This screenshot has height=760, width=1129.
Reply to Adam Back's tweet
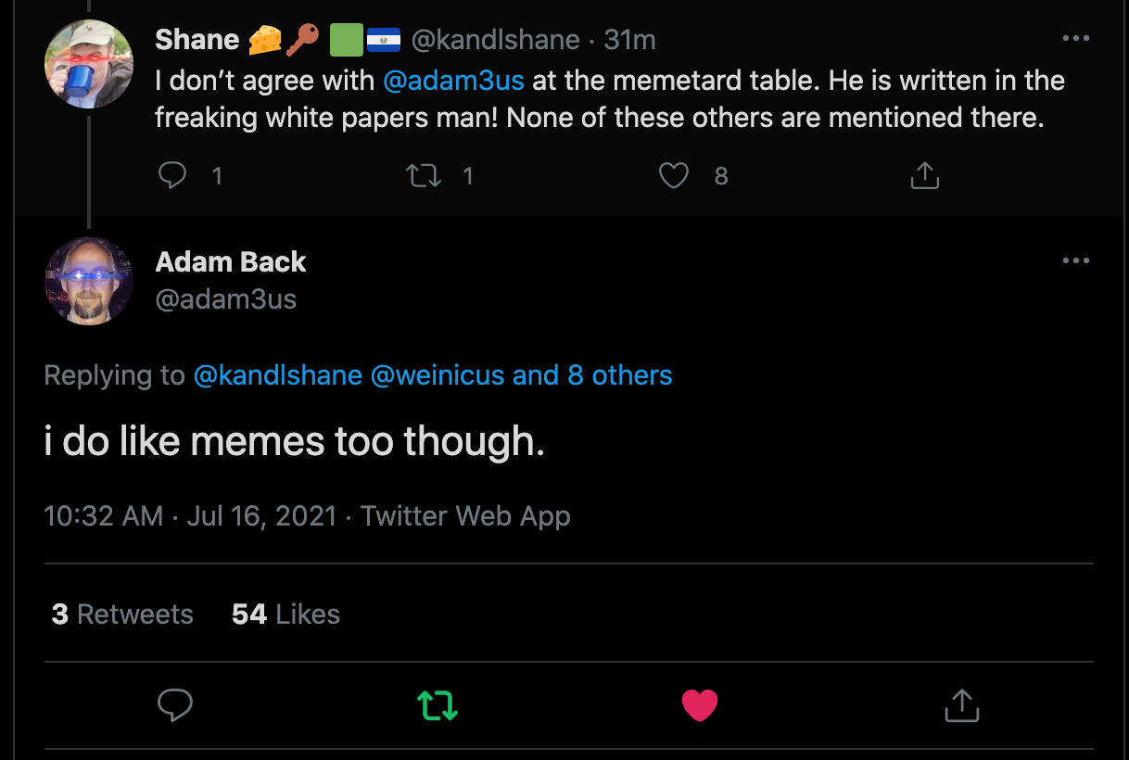[x=174, y=706]
